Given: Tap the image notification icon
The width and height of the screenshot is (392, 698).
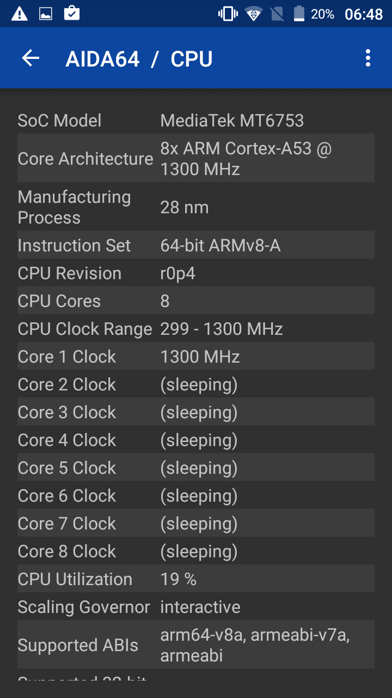Looking at the screenshot, I should tap(46, 14).
